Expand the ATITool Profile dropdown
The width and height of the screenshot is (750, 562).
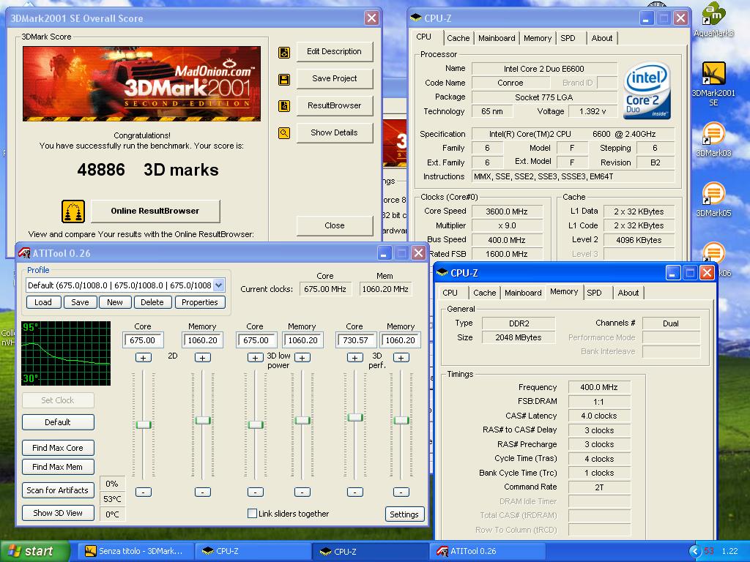tap(218, 285)
